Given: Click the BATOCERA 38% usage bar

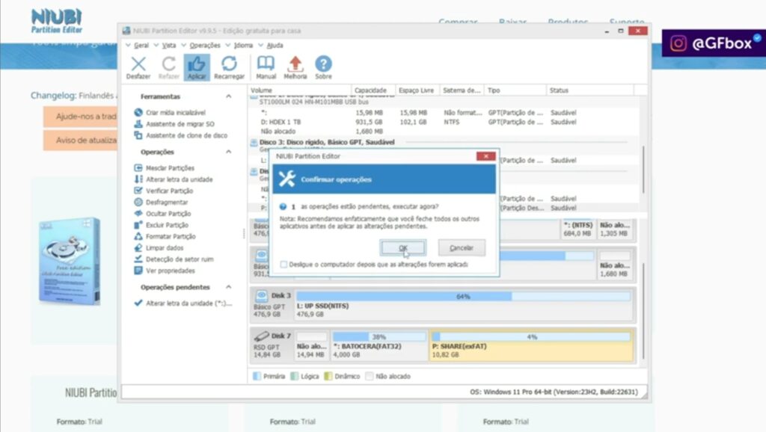Looking at the screenshot, I should (379, 337).
